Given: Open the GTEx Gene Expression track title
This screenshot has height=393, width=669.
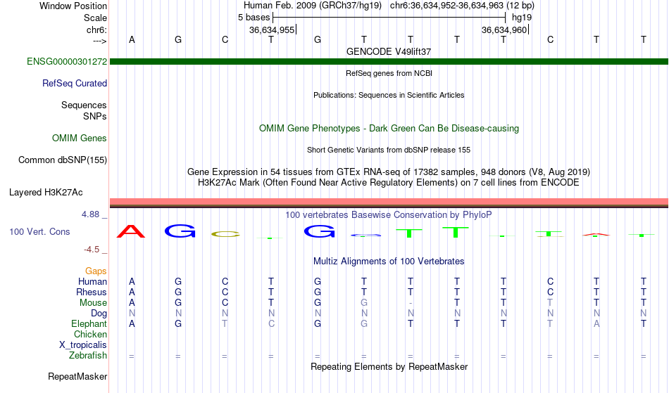Looking at the screenshot, I should point(389,172).
